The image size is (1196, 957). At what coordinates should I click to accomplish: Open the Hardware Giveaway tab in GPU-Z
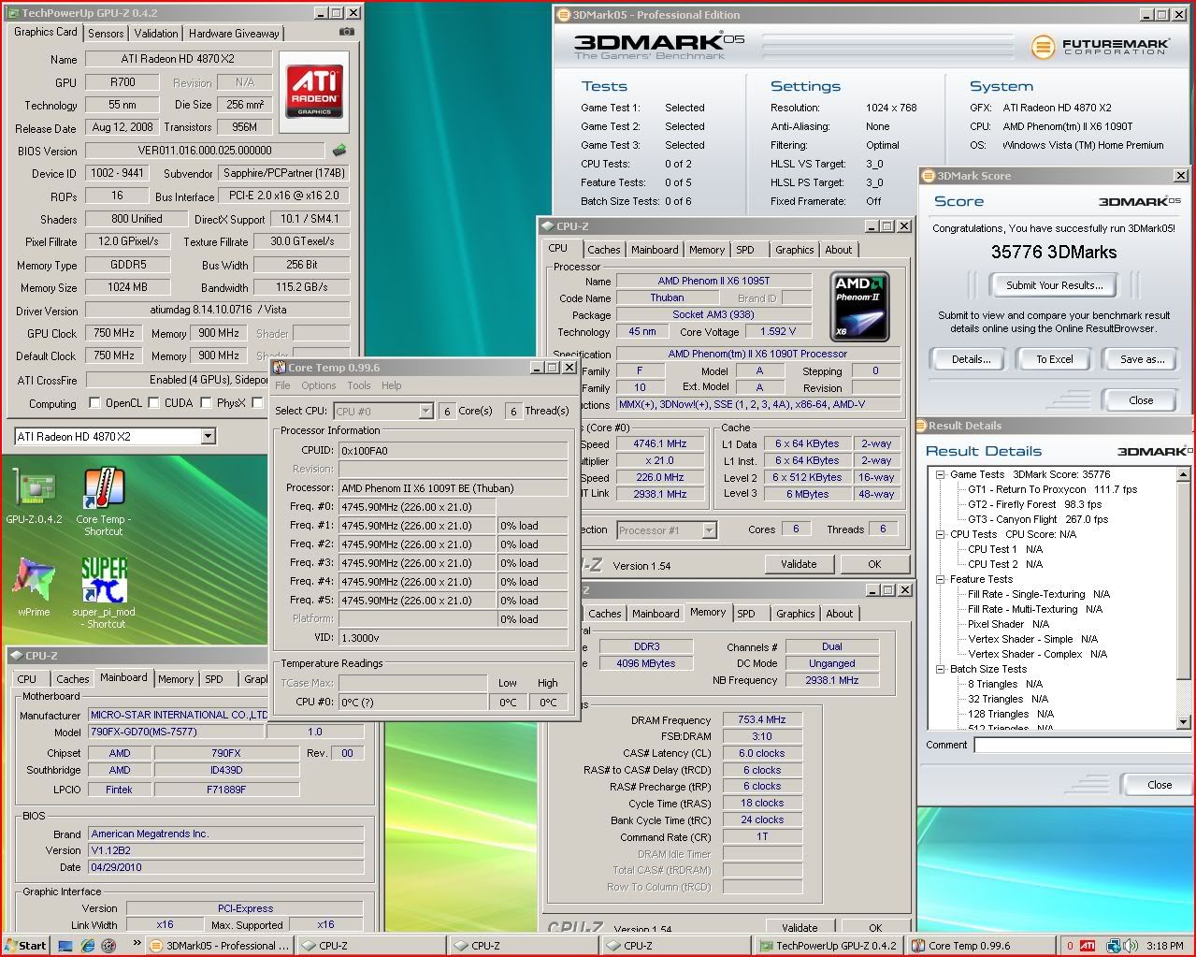click(x=234, y=33)
